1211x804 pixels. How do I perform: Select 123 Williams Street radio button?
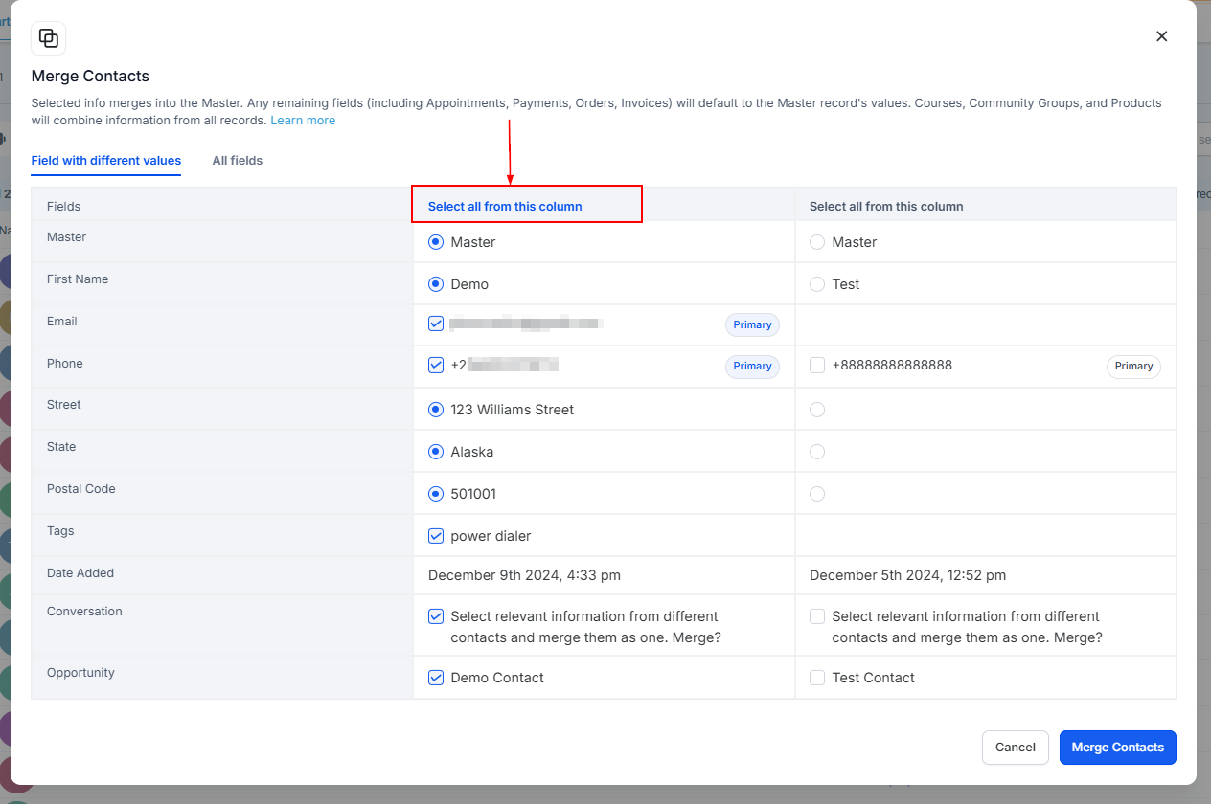point(436,410)
